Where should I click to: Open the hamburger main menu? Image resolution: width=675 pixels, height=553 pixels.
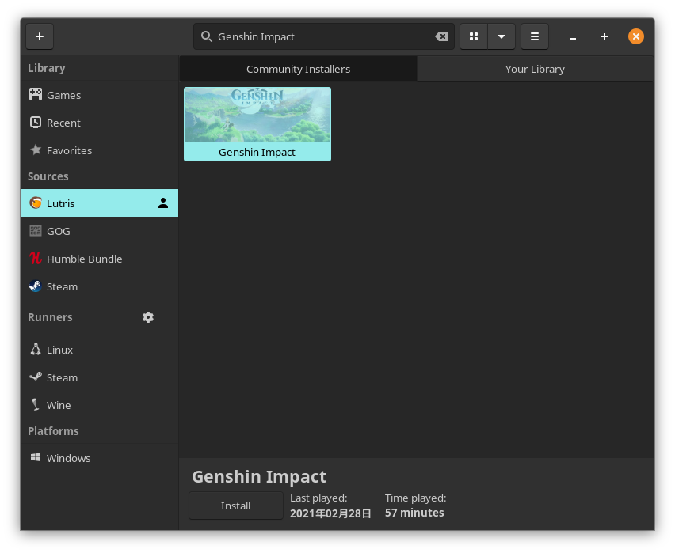tap(535, 36)
